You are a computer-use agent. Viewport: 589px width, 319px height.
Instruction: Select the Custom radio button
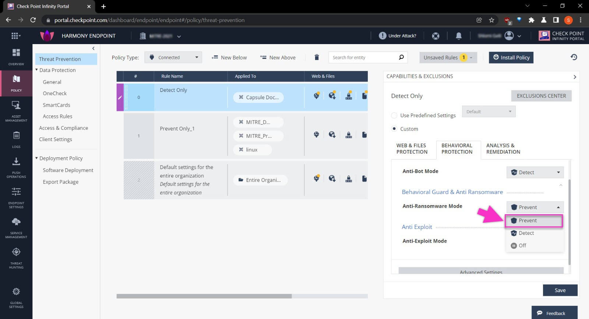(394, 129)
